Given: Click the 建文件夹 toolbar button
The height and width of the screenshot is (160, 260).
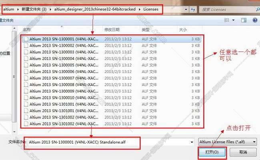Looking at the screenshot, I should coord(7,20).
